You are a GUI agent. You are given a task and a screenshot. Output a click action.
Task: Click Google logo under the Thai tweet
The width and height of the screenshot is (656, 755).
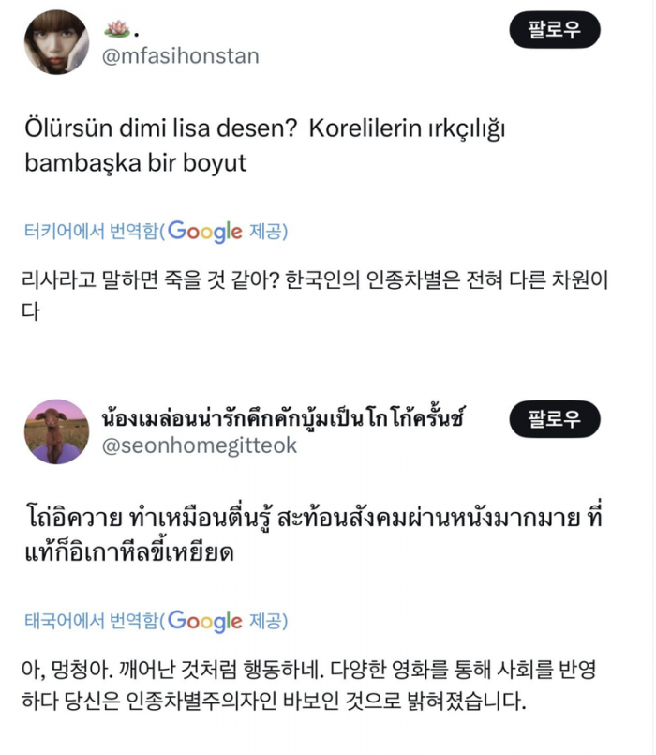[x=205, y=621]
